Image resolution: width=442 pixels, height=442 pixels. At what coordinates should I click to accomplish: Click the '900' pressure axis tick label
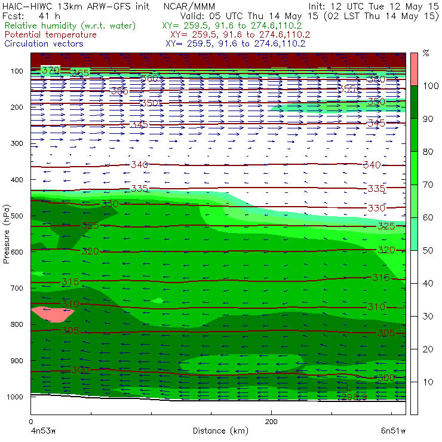(x=17, y=361)
